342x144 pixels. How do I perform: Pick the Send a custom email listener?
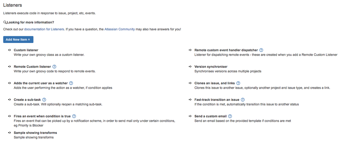[211, 116]
